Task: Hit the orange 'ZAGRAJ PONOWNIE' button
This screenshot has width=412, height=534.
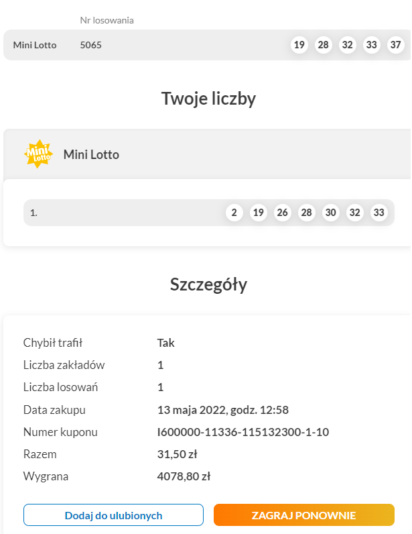Action: pyautogui.click(x=303, y=515)
